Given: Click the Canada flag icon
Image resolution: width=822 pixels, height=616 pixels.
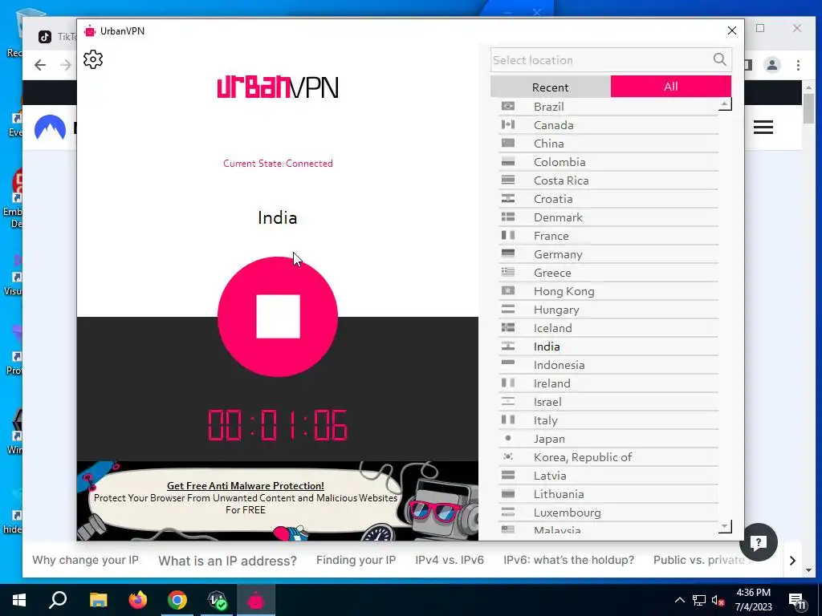Looking at the screenshot, I should (x=508, y=124).
